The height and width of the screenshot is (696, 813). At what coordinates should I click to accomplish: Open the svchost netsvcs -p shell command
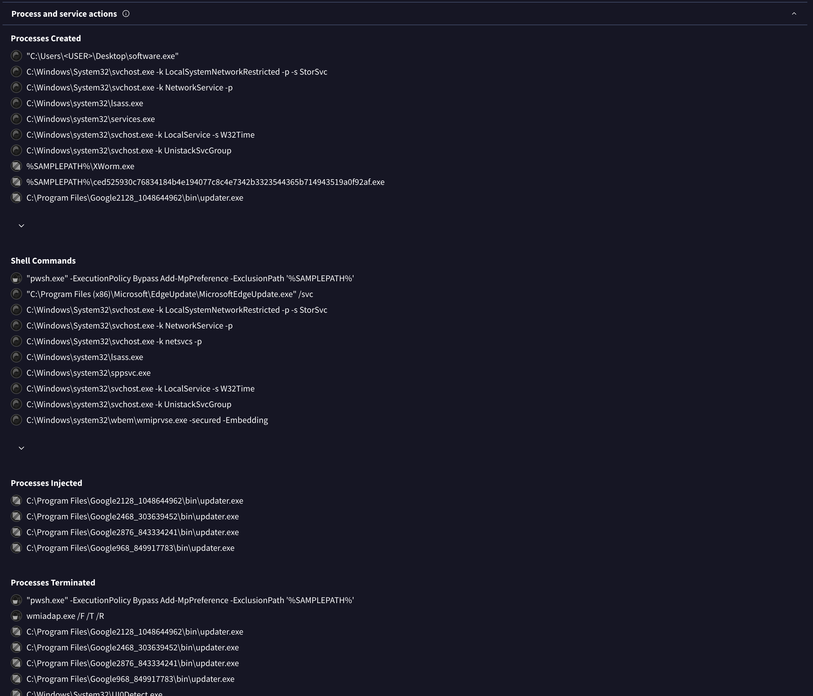[114, 341]
